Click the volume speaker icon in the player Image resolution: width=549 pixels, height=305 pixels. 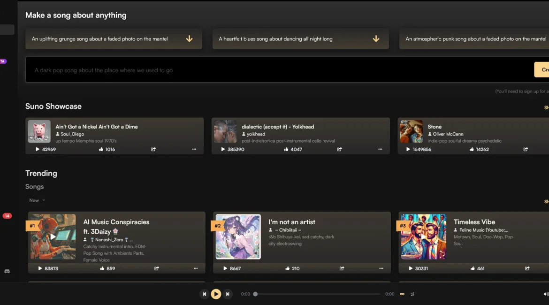pyautogui.click(x=546, y=294)
